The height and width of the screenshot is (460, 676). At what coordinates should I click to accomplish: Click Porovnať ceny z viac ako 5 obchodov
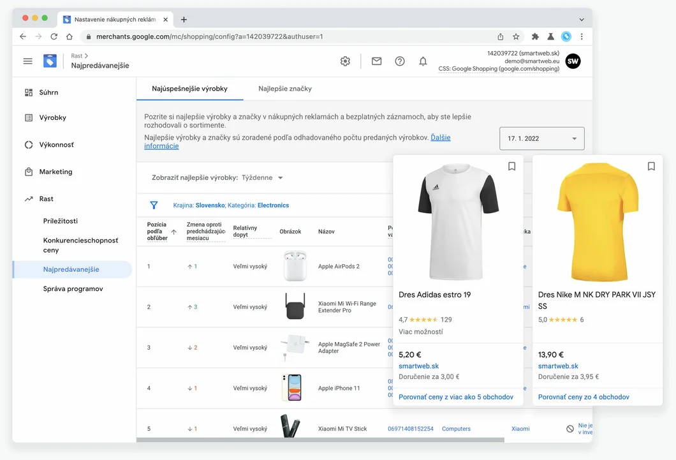[456, 397]
